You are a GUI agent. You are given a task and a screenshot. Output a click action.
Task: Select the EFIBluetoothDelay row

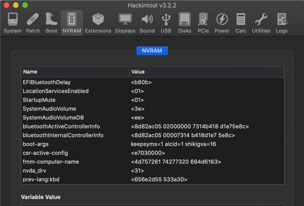click(153, 82)
